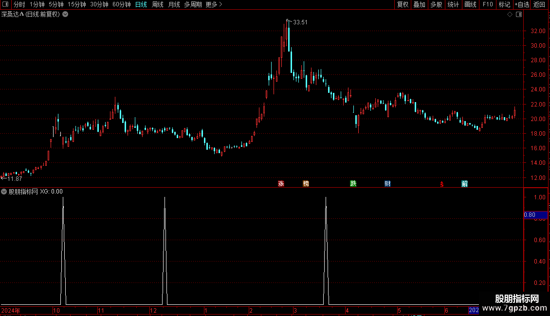Open dropdown next to 深桑达A title
550x316 pixels.
pos(65,15)
